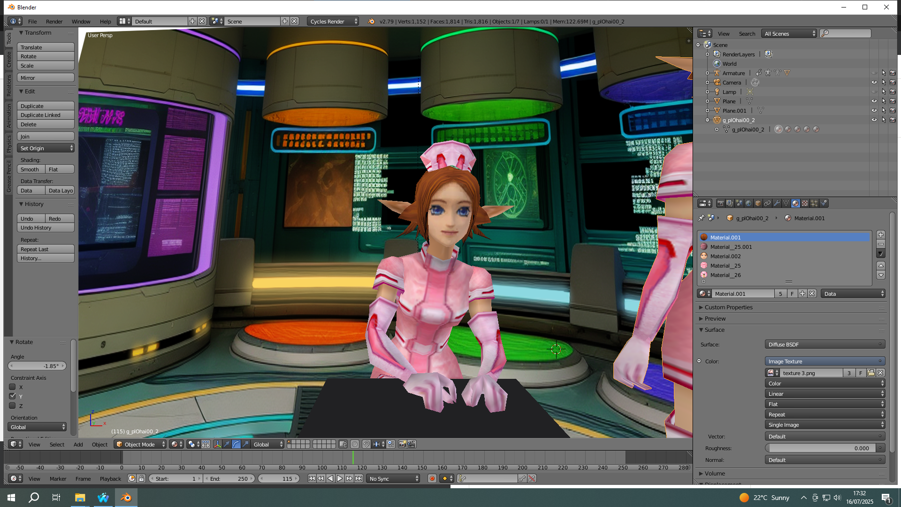Image resolution: width=901 pixels, height=507 pixels.
Task: Open the Cycles Render engine dropdown
Action: pyautogui.click(x=333, y=21)
